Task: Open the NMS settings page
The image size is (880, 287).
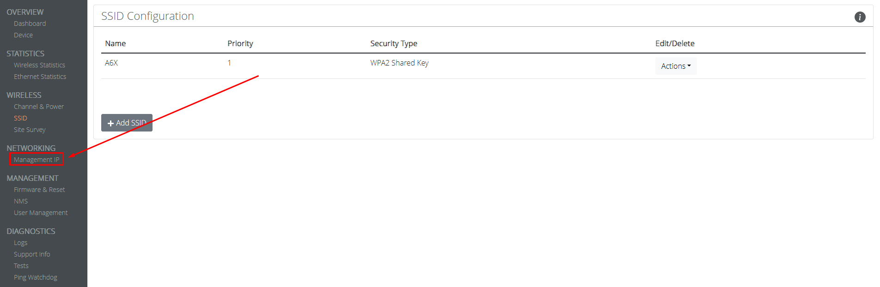Action: pos(21,201)
